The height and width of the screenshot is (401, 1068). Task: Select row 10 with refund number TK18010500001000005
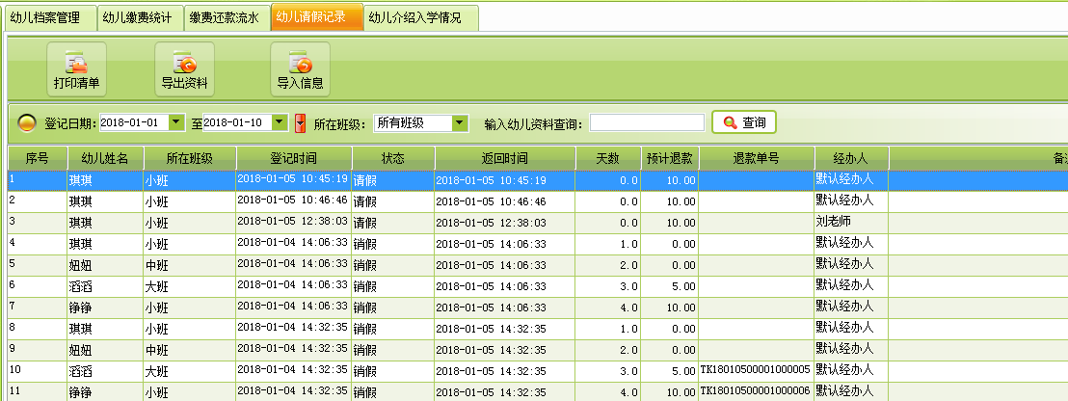[482, 370]
